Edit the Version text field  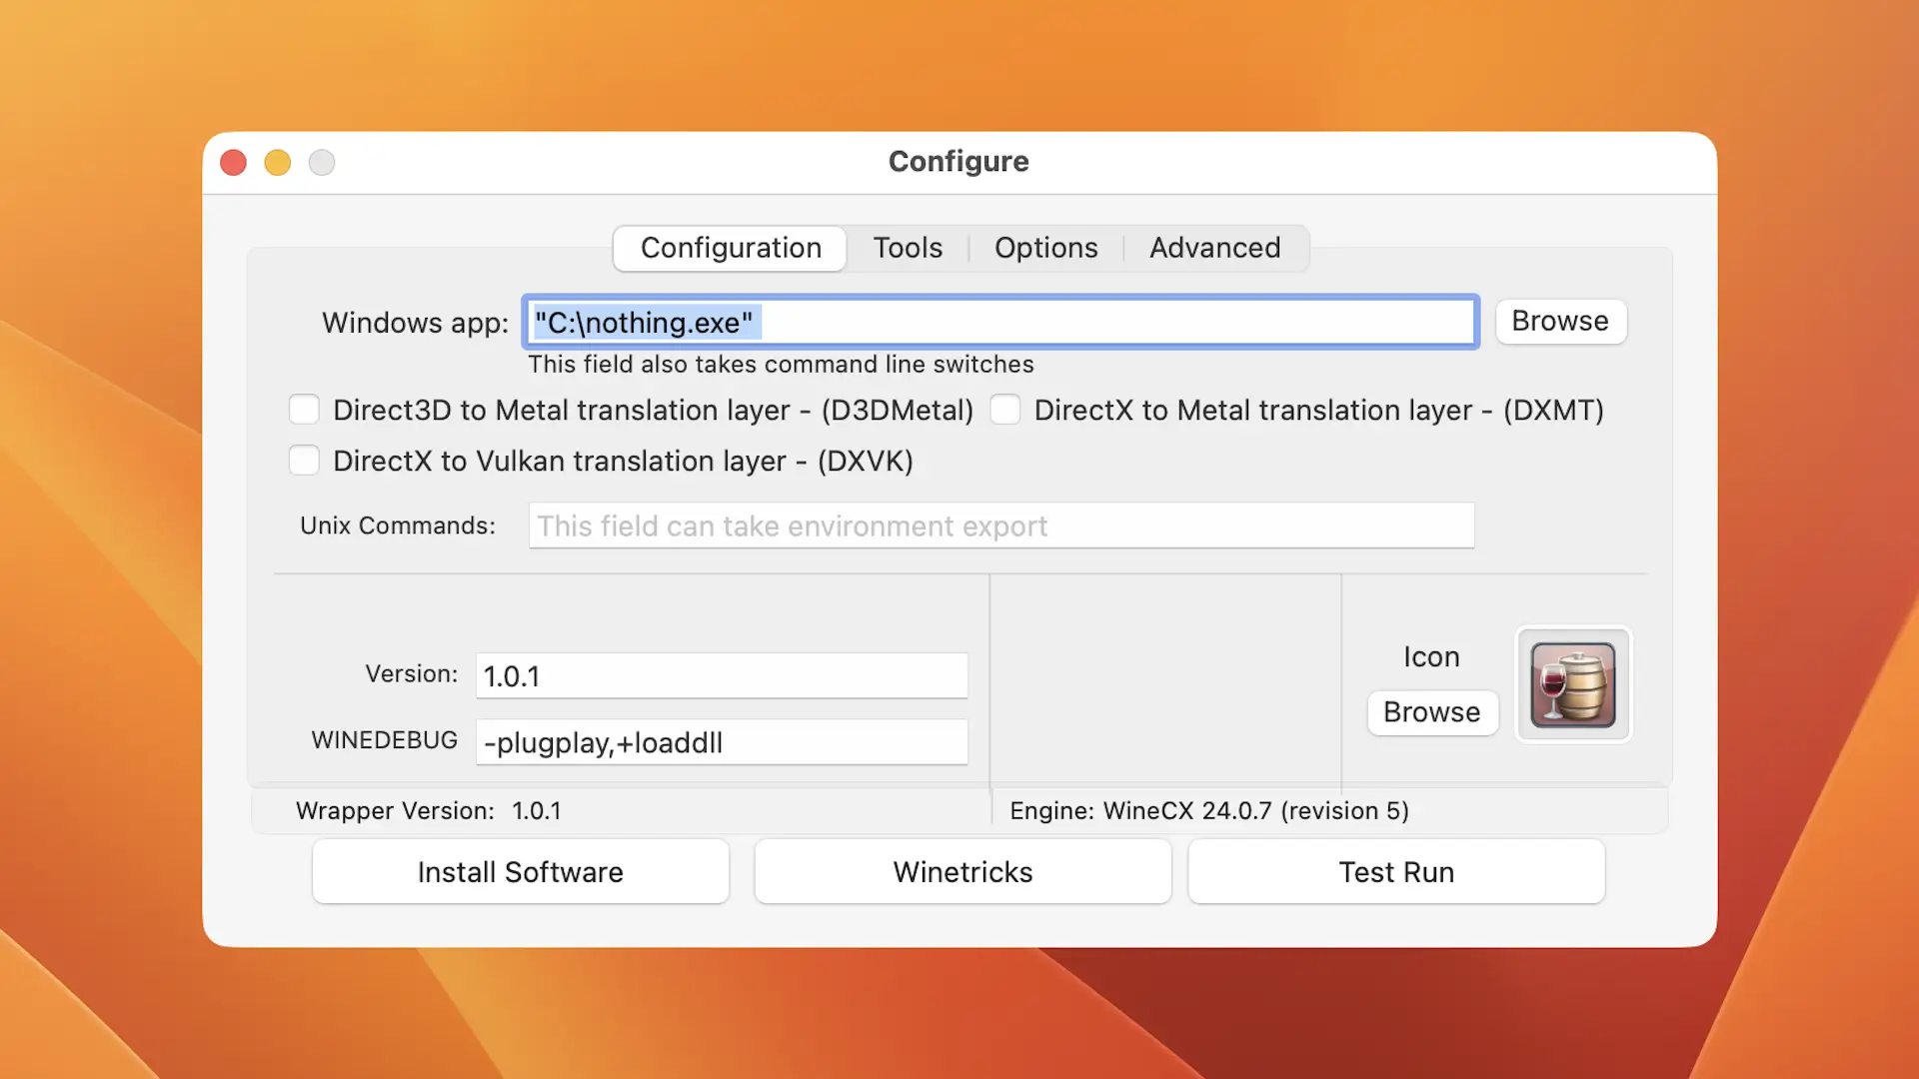[721, 676]
